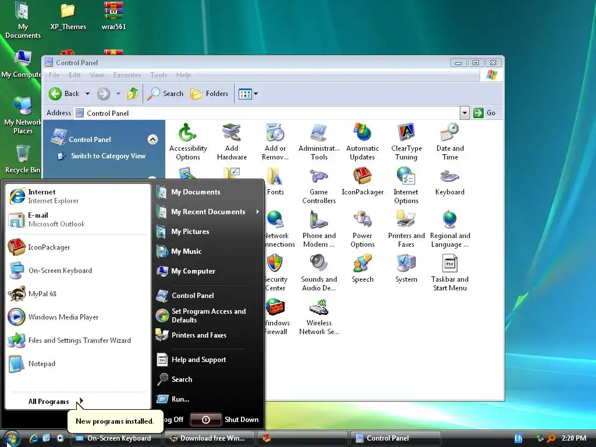Open Microsoft Outlook E-mail entry
The width and height of the screenshot is (596, 447).
pyautogui.click(x=56, y=219)
